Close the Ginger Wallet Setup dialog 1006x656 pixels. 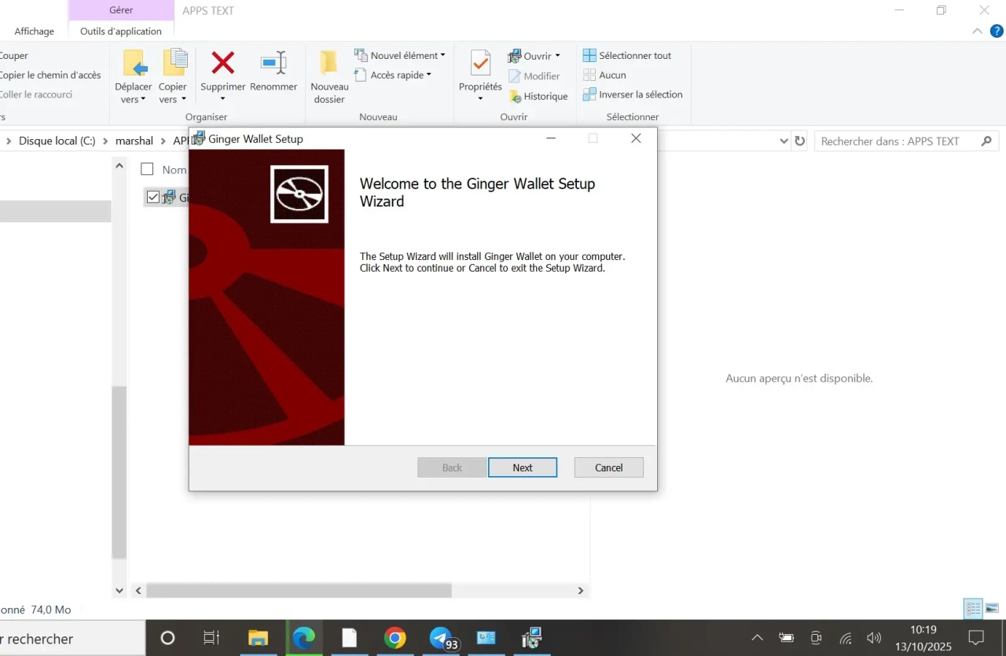pos(636,138)
